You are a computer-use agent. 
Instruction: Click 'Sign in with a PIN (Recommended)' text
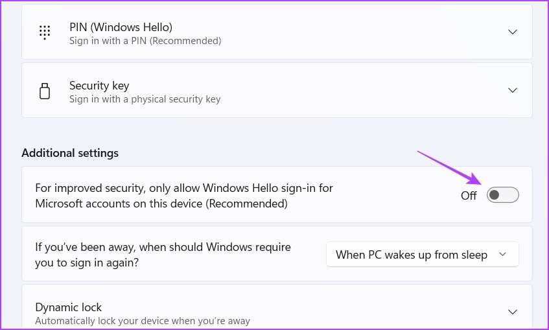tap(145, 41)
